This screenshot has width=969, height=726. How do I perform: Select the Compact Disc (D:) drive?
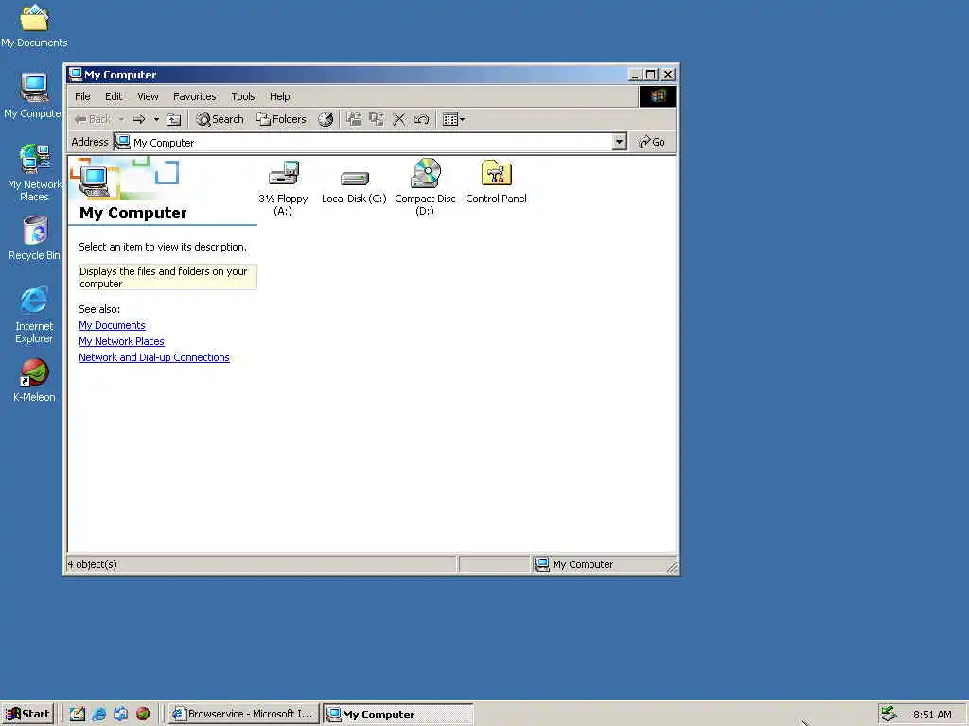pos(425,187)
